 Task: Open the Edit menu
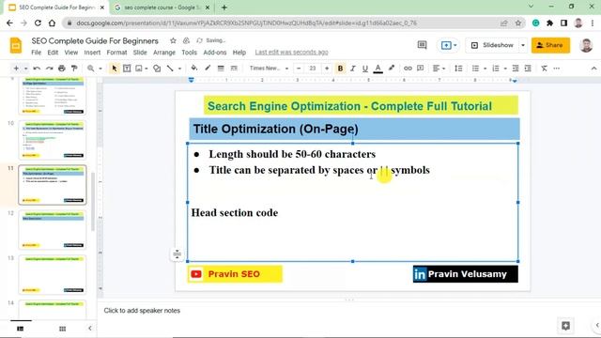(53, 53)
